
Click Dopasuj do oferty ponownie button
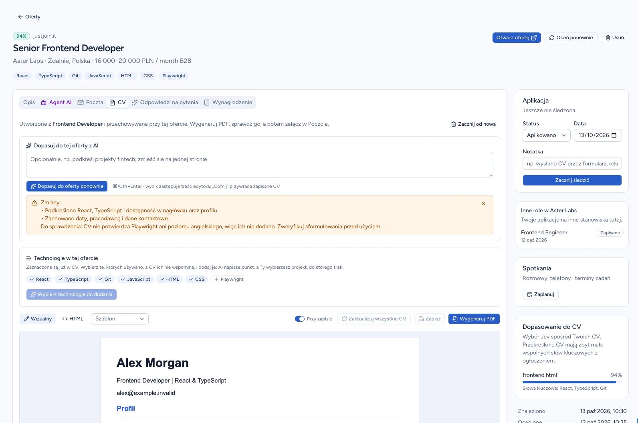click(x=67, y=186)
